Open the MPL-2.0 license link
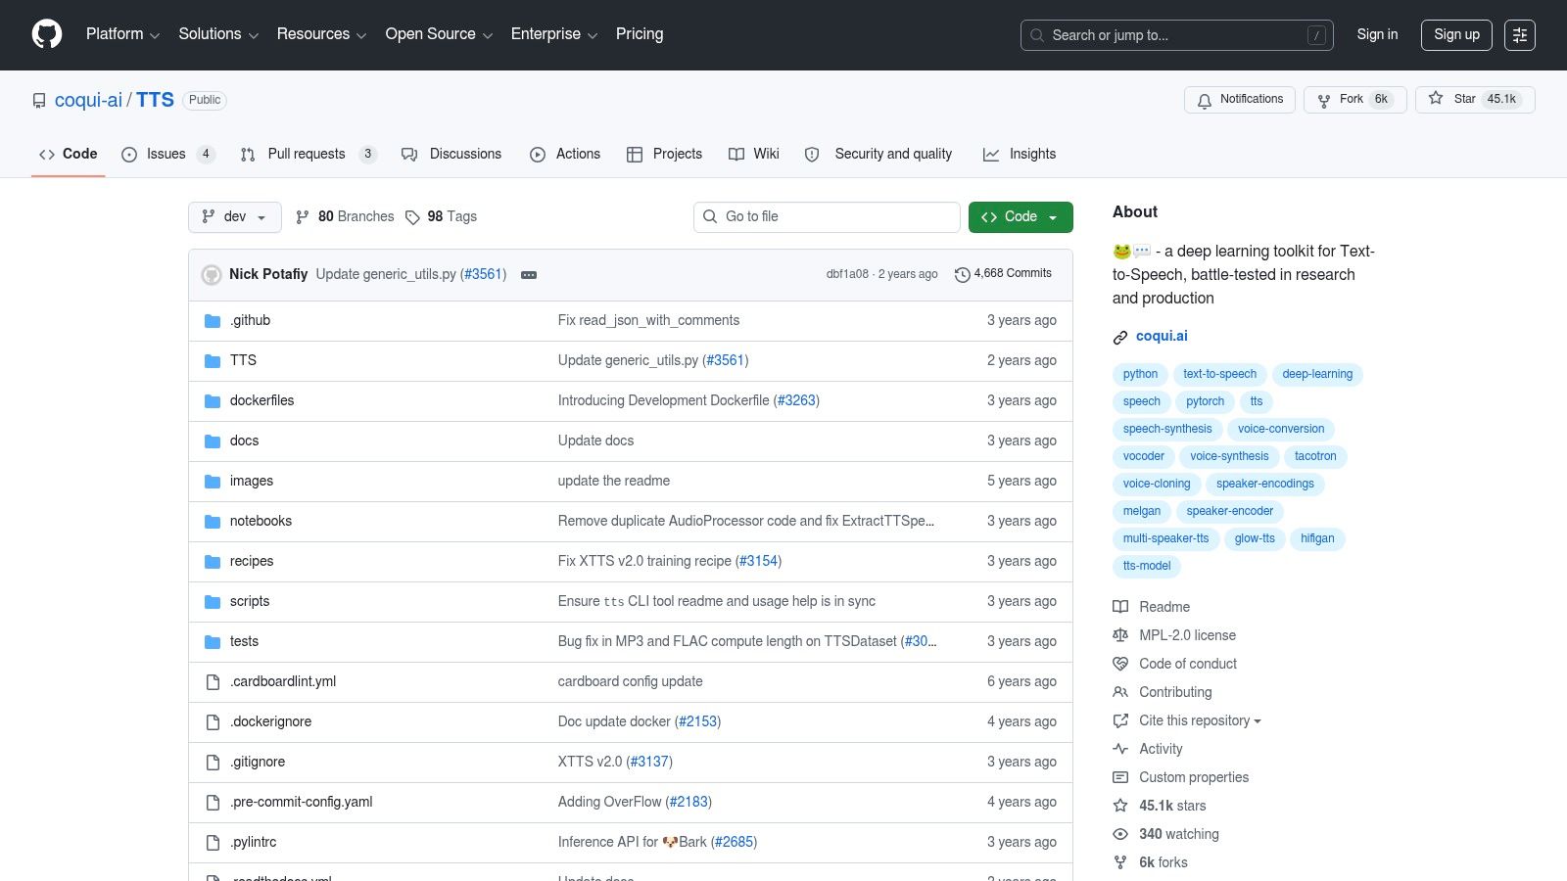The image size is (1567, 881). pos(1174,635)
